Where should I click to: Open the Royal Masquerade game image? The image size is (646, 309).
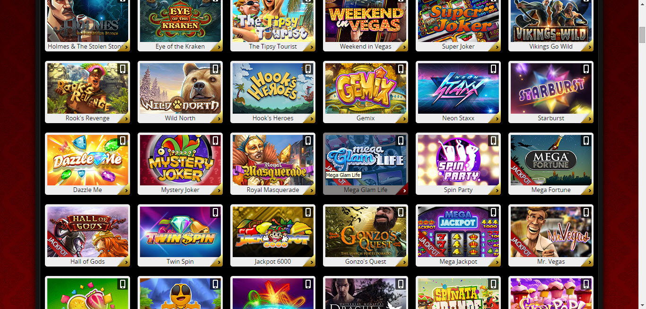tap(273, 160)
